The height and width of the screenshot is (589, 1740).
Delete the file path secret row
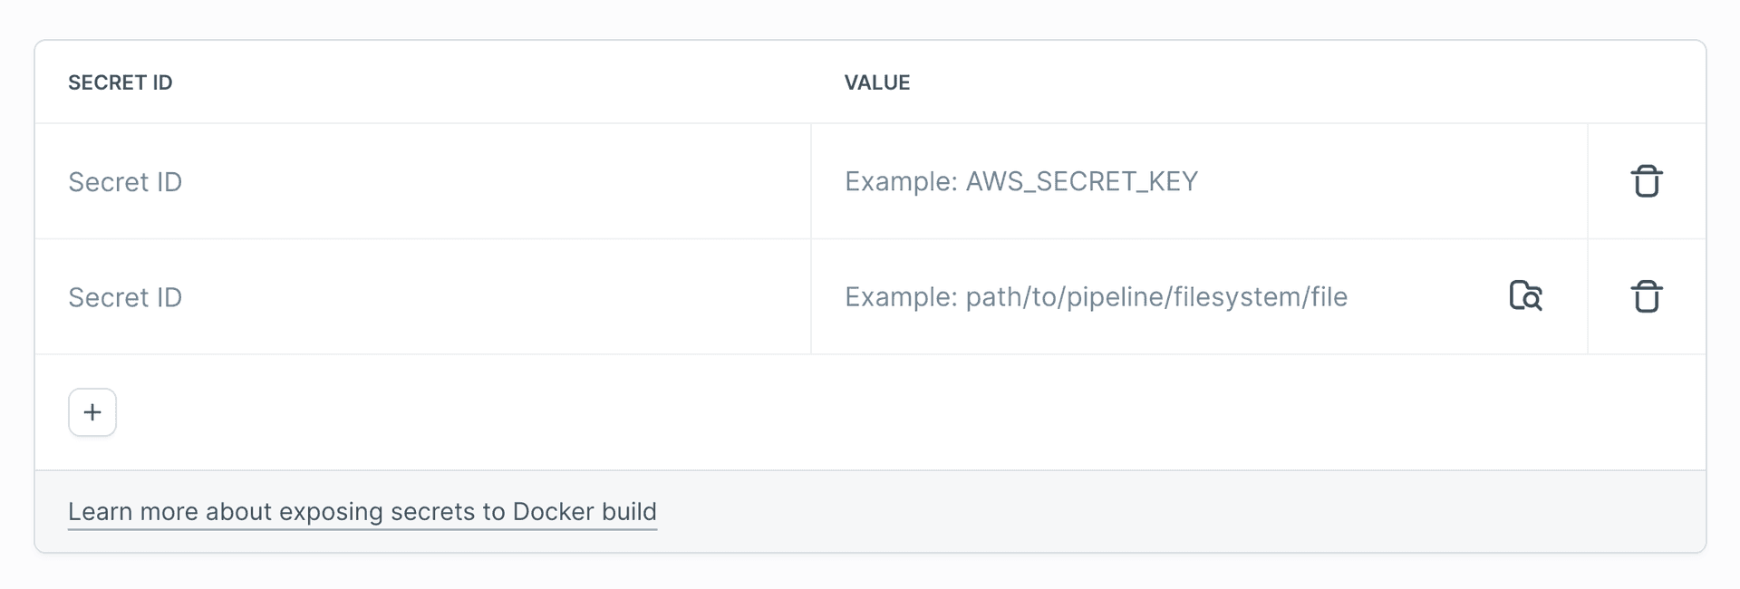pyautogui.click(x=1646, y=296)
